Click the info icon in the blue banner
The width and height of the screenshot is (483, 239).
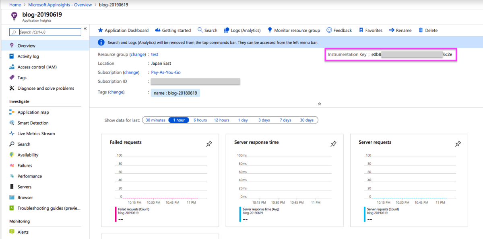[x=101, y=42]
